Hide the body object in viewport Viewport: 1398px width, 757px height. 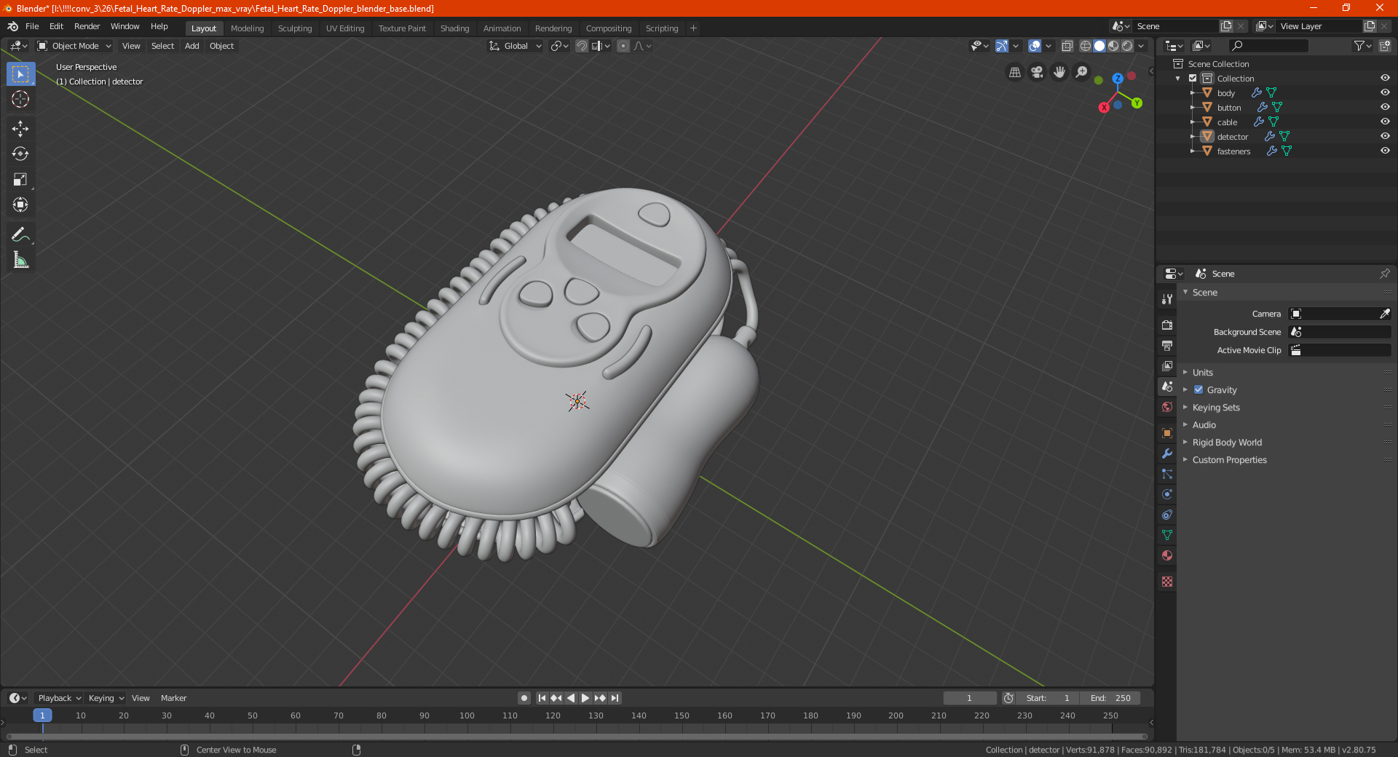[1385, 92]
